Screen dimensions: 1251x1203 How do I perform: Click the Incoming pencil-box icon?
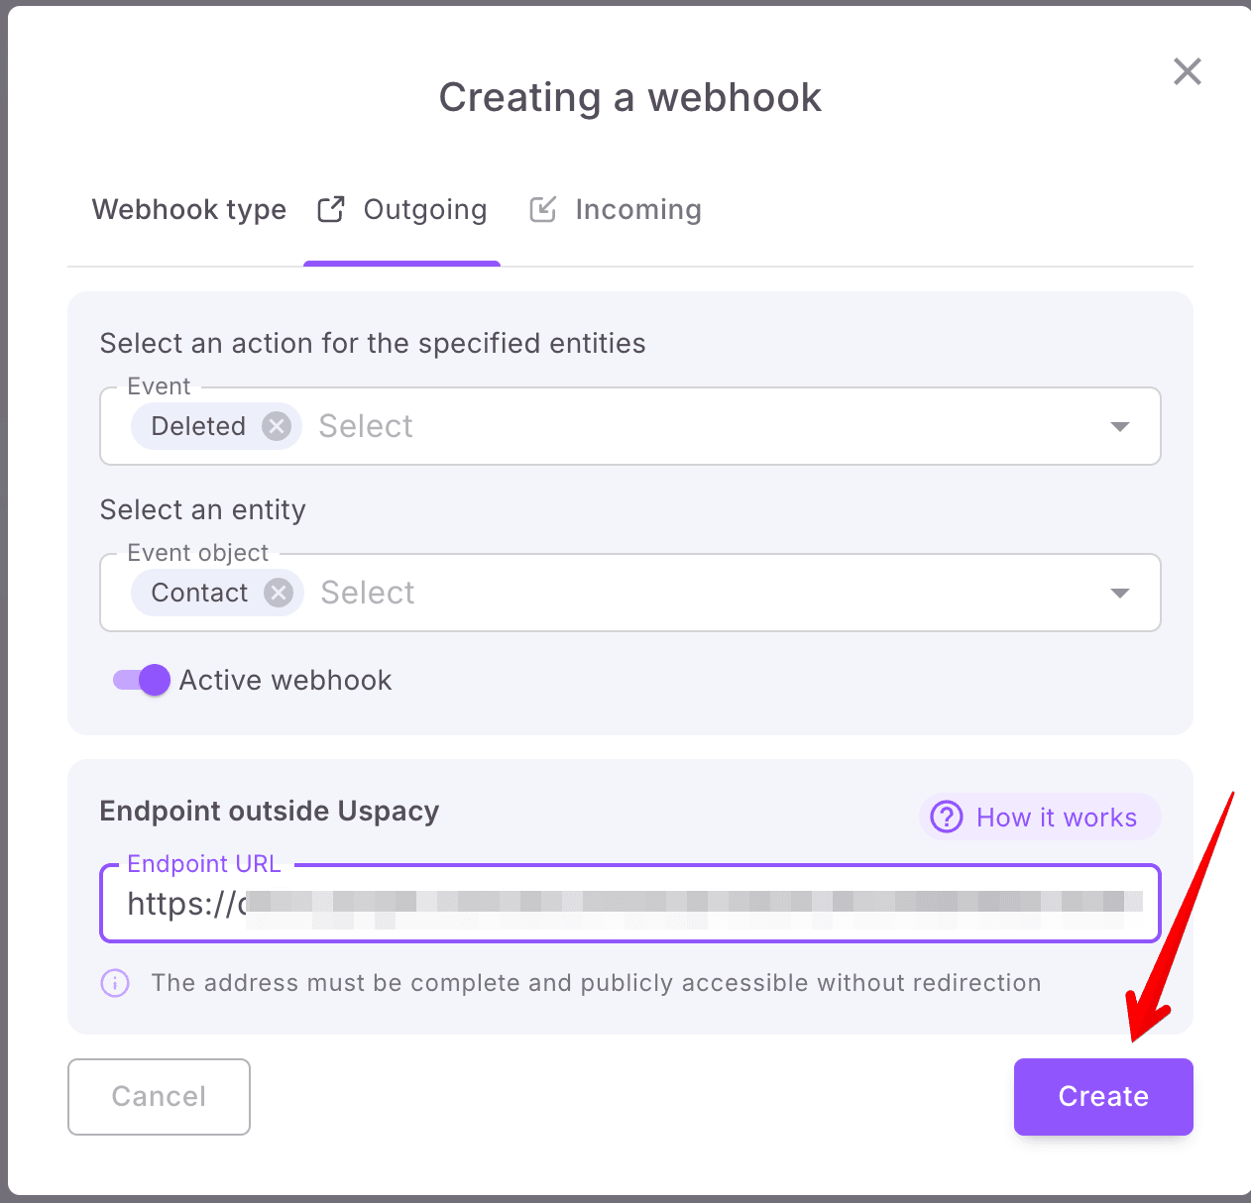pos(542,210)
